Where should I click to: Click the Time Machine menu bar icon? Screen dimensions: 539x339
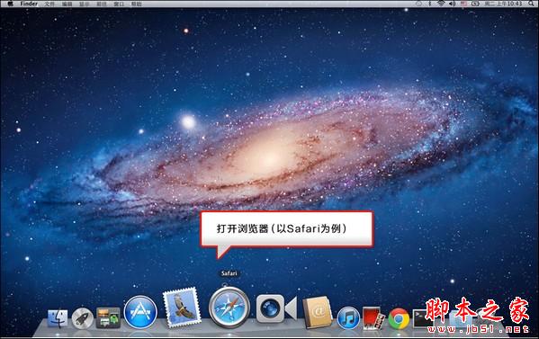click(418, 4)
